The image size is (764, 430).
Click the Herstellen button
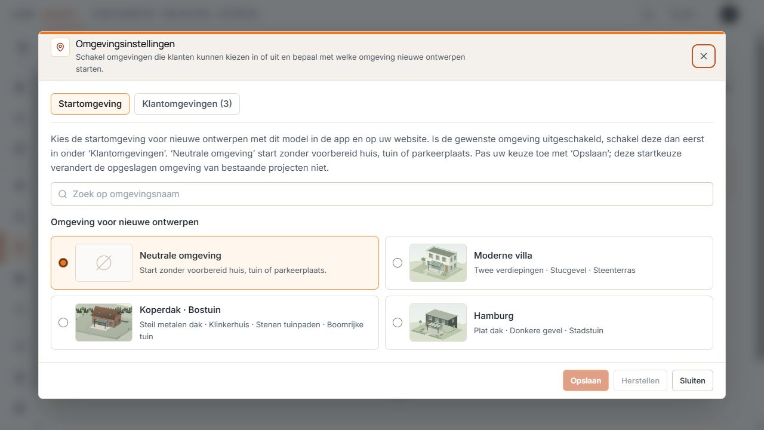(x=640, y=380)
